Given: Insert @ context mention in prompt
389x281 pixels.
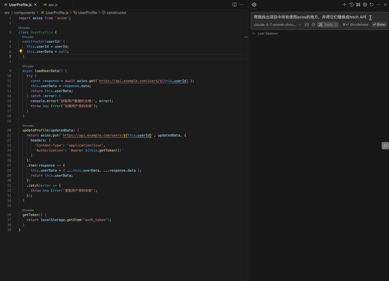Looking at the screenshot, I should coord(313,25).
